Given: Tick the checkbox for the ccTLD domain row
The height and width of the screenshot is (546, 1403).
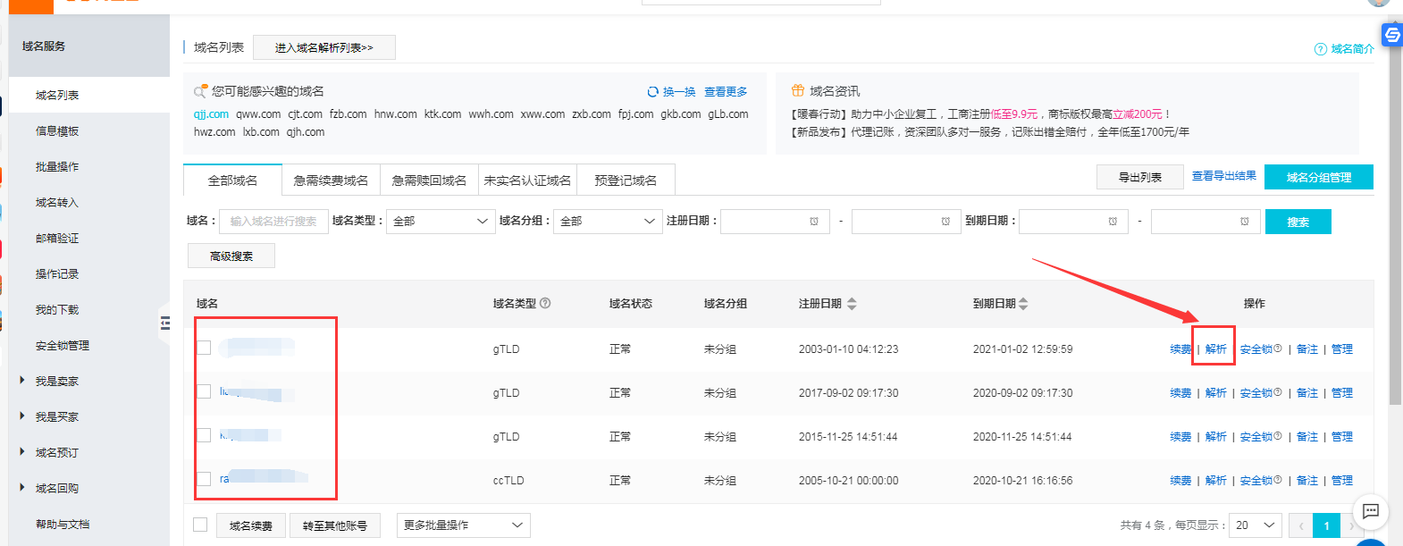Looking at the screenshot, I should coord(204,479).
